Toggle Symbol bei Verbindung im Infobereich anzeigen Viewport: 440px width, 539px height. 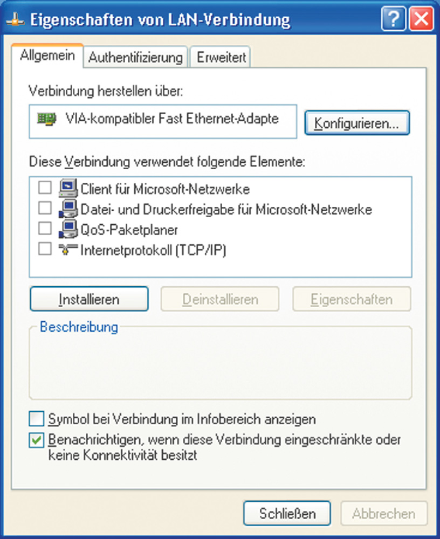tap(37, 419)
